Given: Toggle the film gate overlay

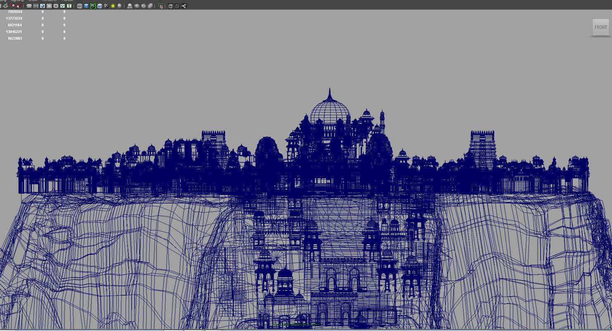Looking at the screenshot, I should pyautogui.click(x=36, y=6).
